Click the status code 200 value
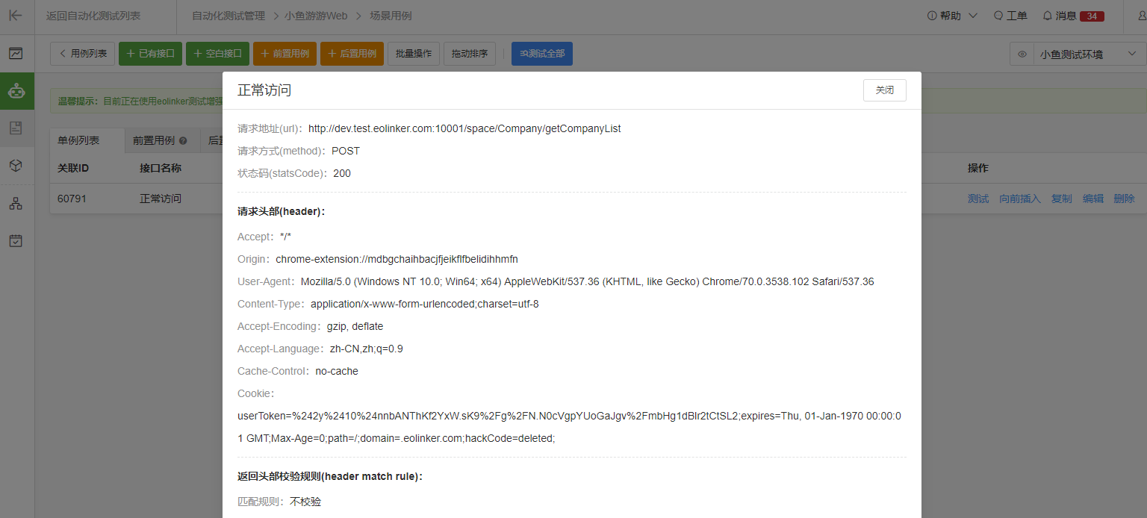 (x=342, y=173)
